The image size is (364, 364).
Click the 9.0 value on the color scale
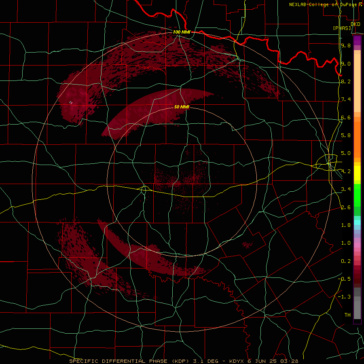click(346, 63)
